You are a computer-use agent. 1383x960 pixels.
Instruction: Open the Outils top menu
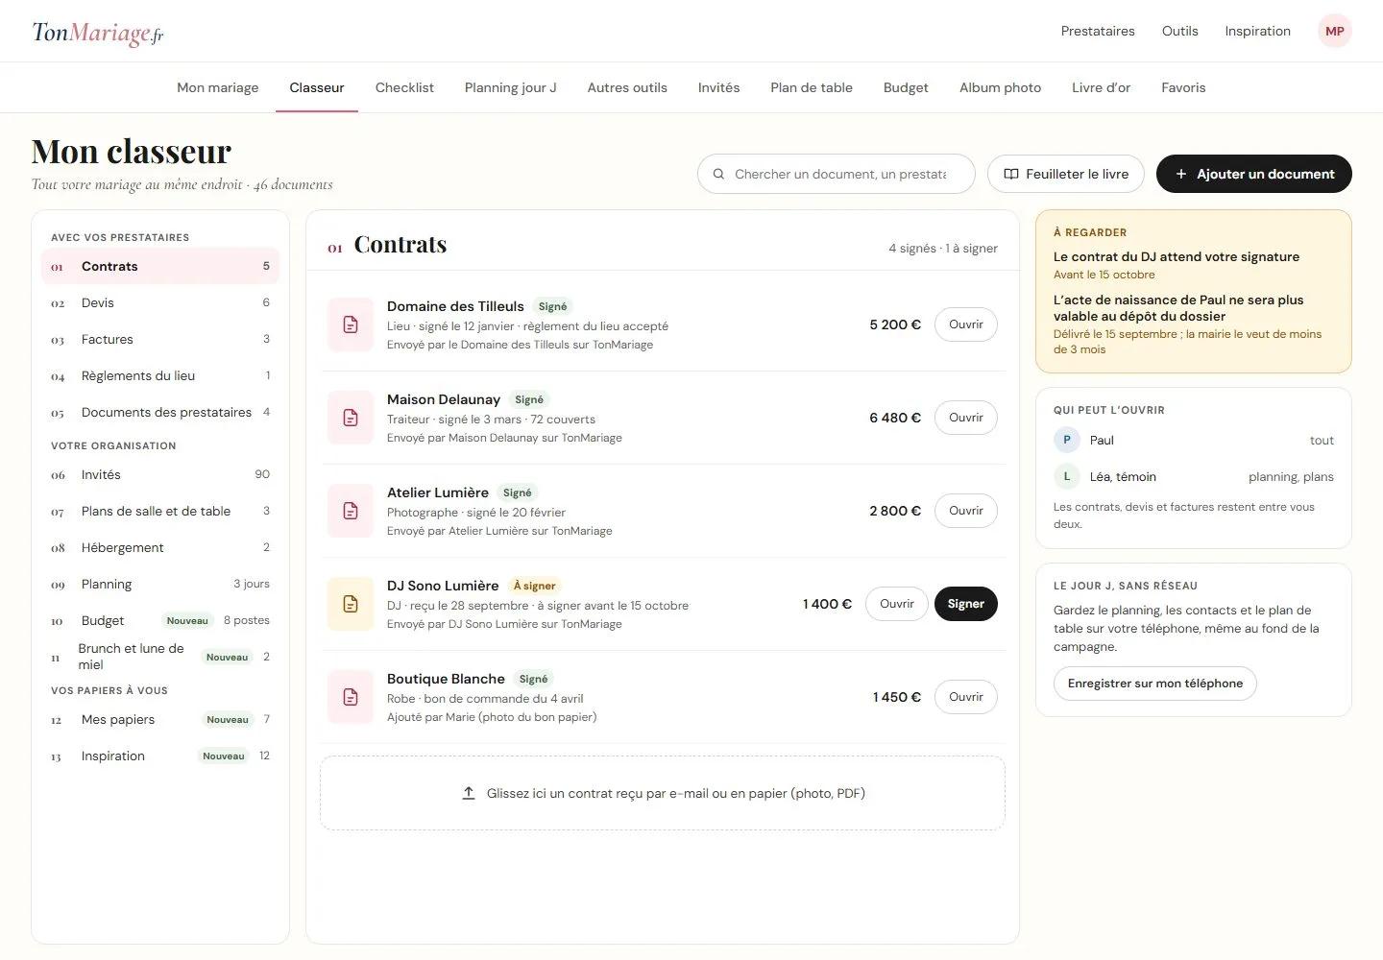[1179, 31]
